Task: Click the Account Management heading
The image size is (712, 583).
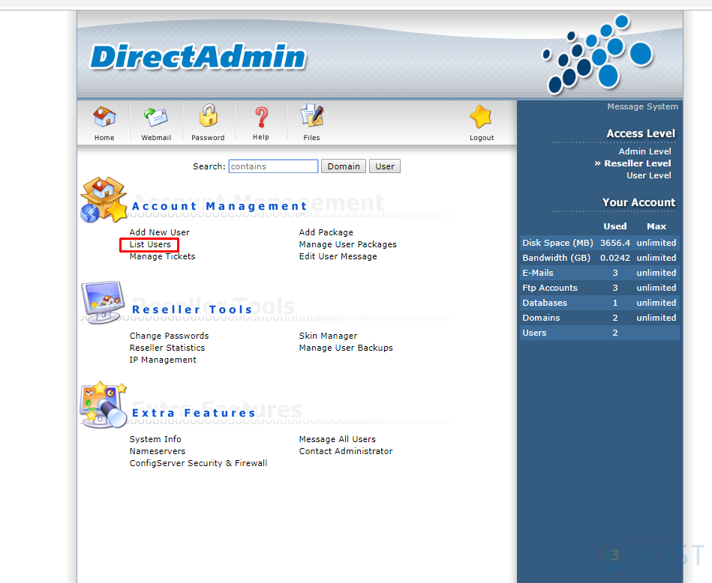Action: (x=220, y=206)
